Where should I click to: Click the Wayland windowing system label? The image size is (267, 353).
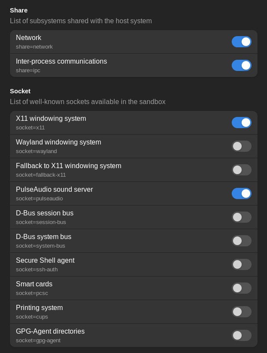pos(58,142)
